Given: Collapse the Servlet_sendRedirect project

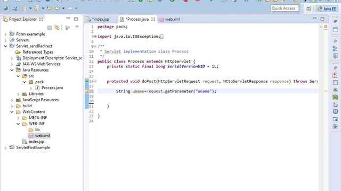Looking at the screenshot, I should 5,46.
